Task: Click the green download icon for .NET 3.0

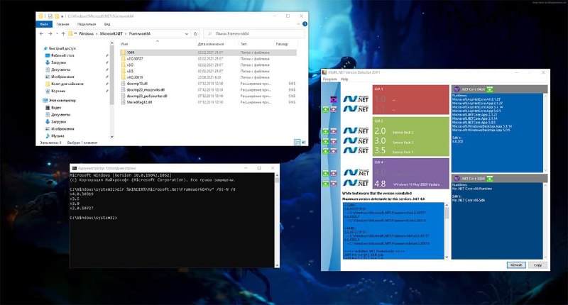Action: click(326, 141)
